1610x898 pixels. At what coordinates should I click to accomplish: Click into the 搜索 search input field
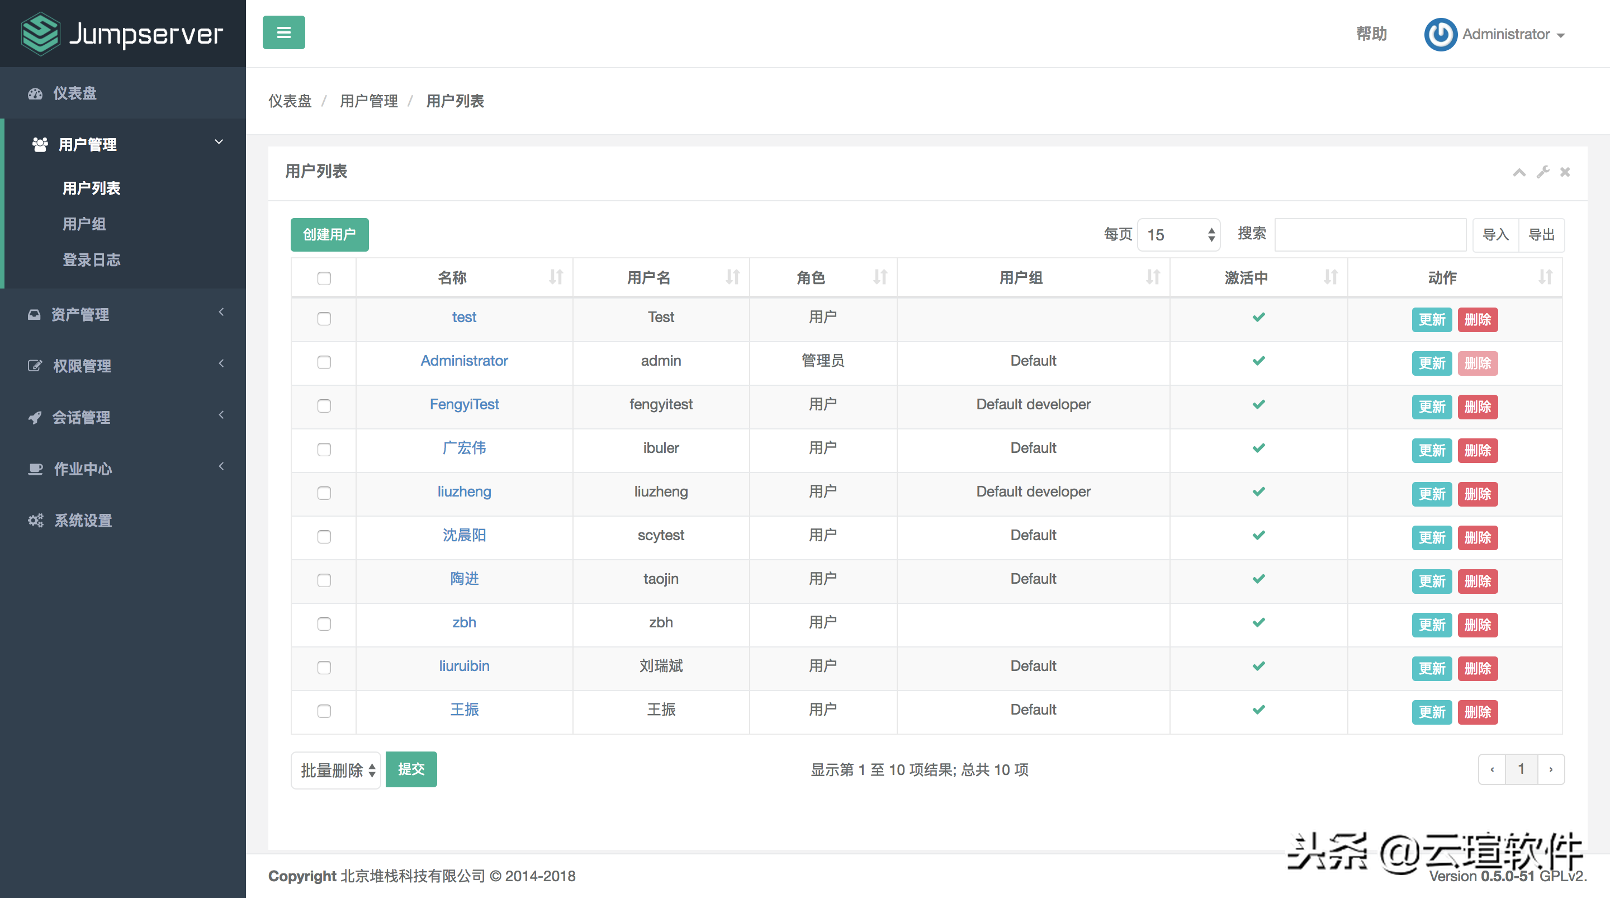pos(1370,234)
